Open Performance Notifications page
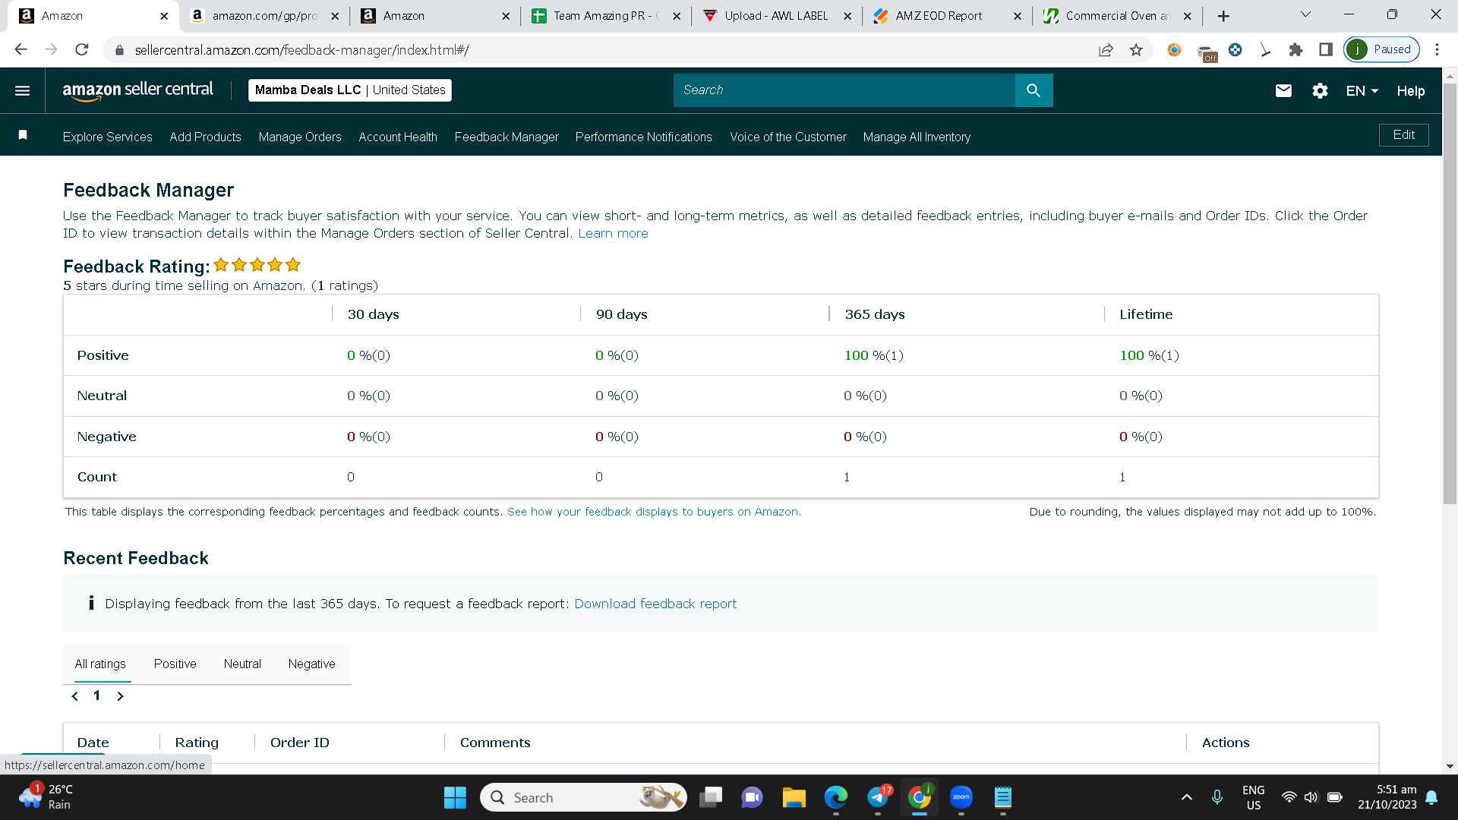 click(643, 137)
